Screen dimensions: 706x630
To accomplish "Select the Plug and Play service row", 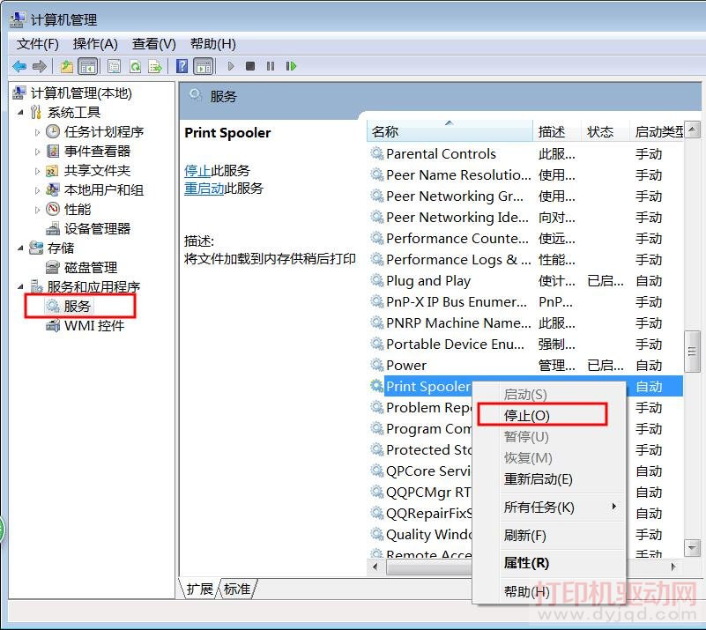I will pyautogui.click(x=525, y=281).
